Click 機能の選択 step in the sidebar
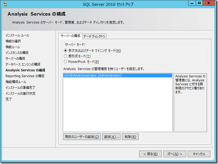This screenshot has height=164, width=218. click(13, 41)
